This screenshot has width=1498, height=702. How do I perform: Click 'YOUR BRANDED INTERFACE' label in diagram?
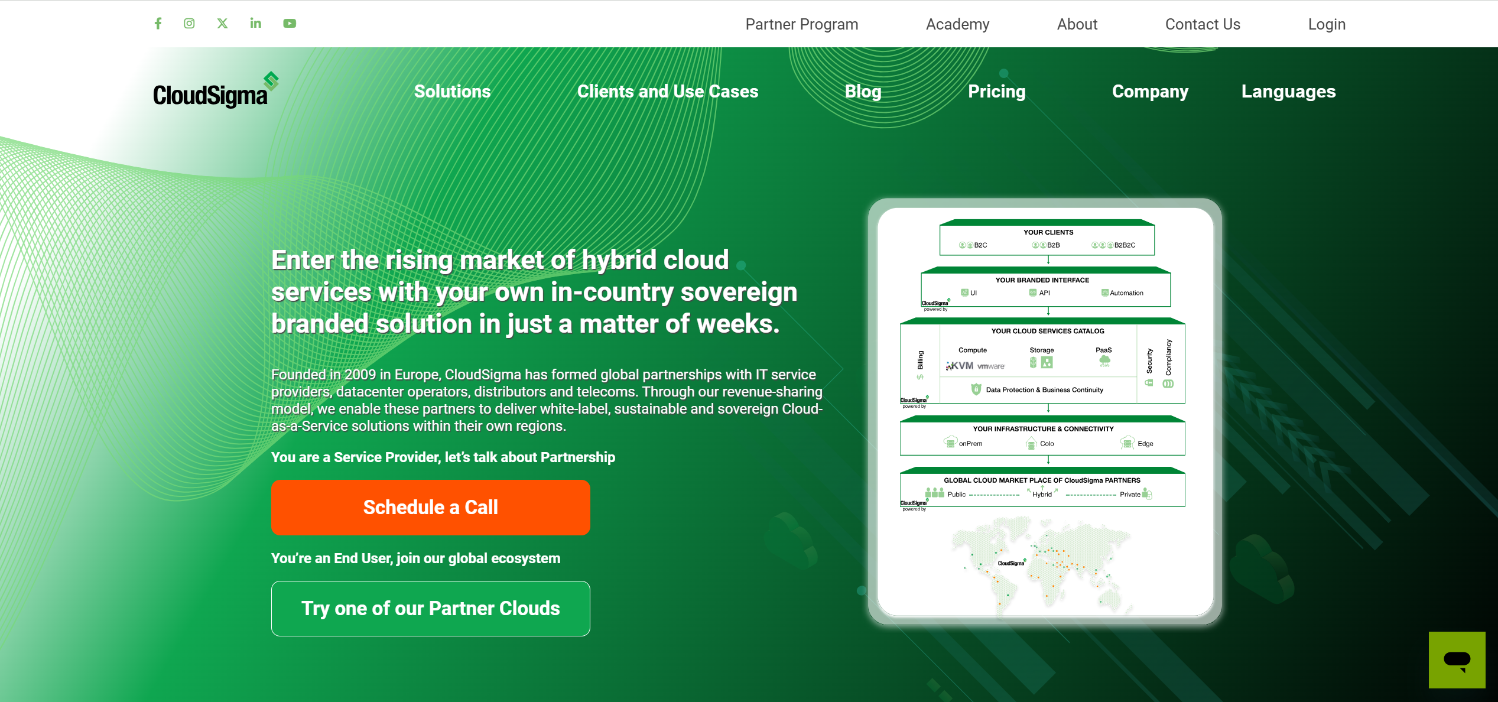coord(1042,281)
